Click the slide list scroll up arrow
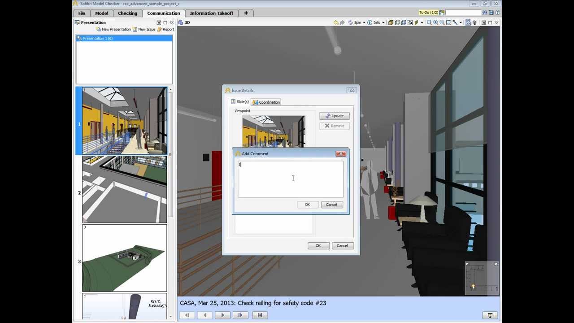574x323 pixels. click(170, 90)
